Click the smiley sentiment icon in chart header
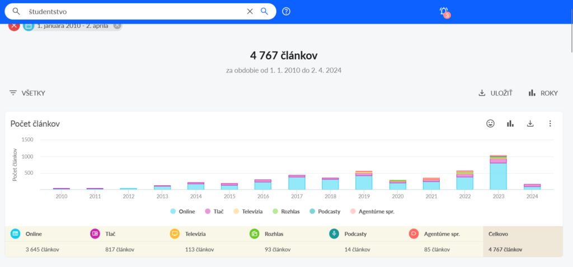This screenshot has height=267, width=573. point(490,123)
